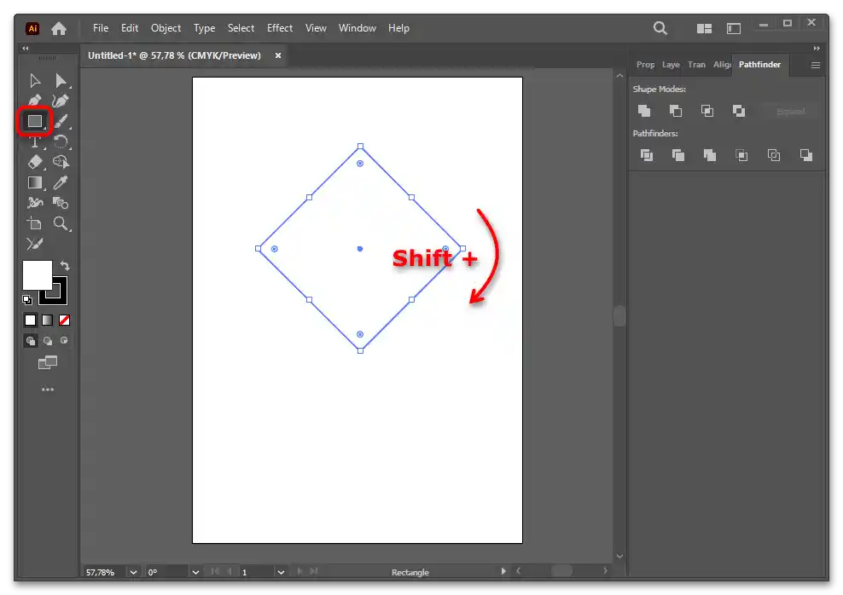This screenshot has width=843, height=595.
Task: Open the Help menu
Action: click(x=398, y=28)
